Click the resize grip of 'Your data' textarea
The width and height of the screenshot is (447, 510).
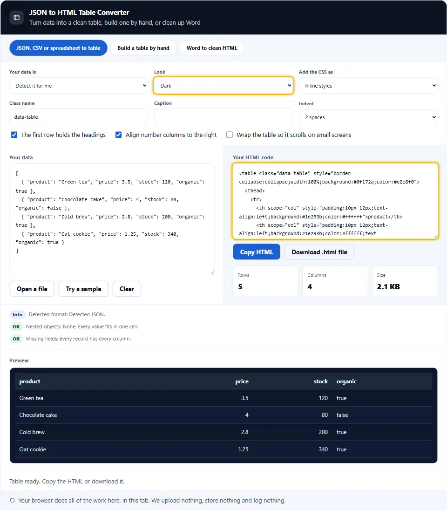(212, 272)
